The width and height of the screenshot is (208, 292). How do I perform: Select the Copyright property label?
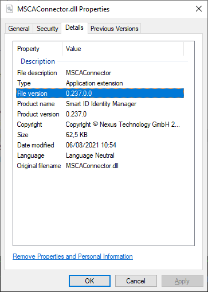point(29,124)
